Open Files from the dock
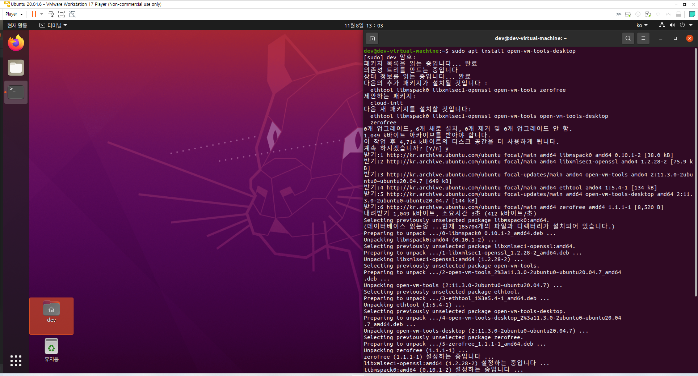 click(x=16, y=68)
